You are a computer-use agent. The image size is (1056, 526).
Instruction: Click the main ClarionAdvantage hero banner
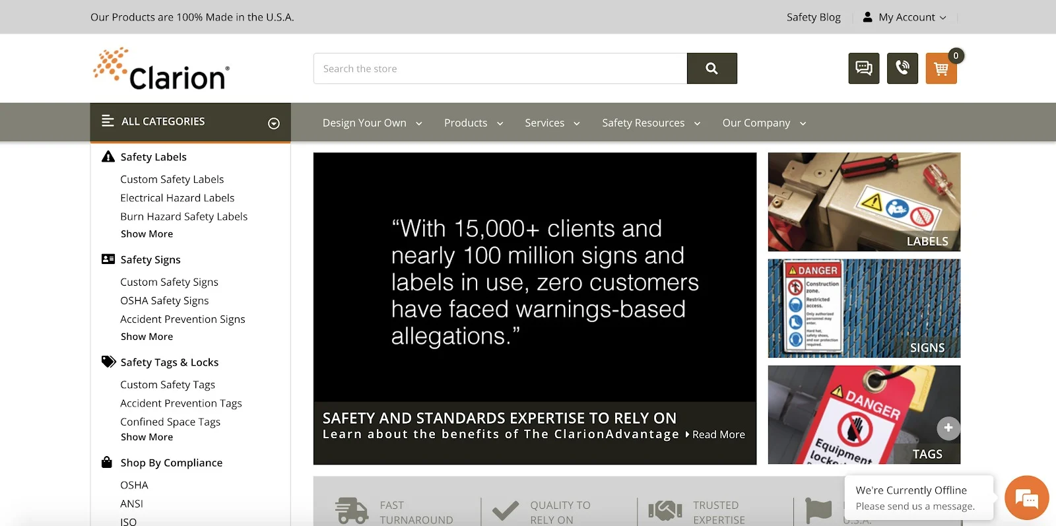535,308
